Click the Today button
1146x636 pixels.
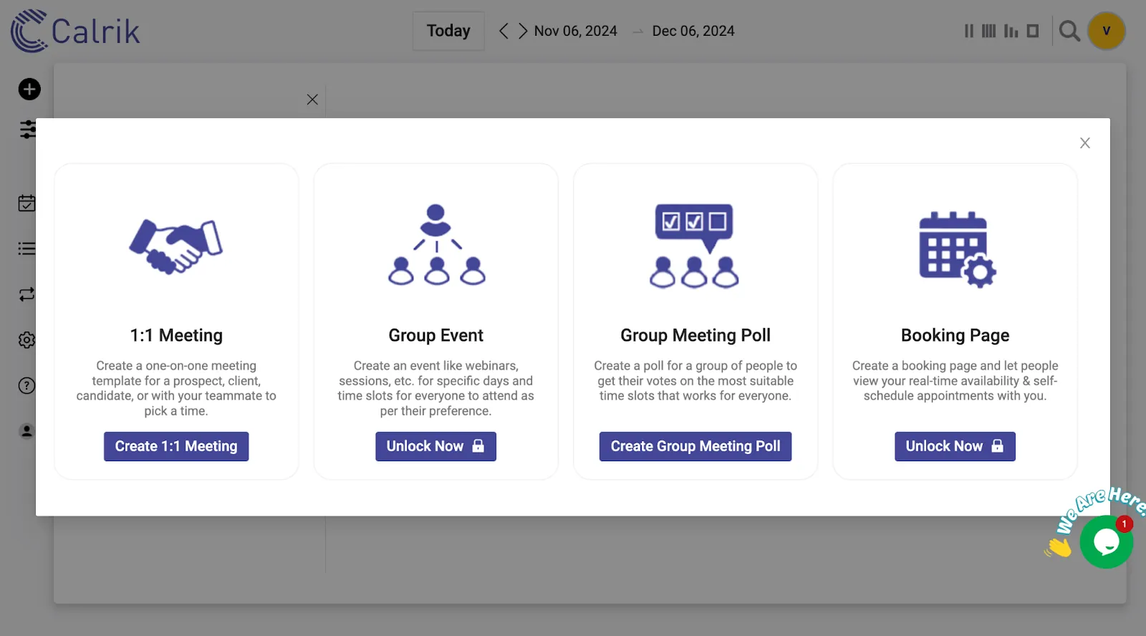pyautogui.click(x=448, y=31)
